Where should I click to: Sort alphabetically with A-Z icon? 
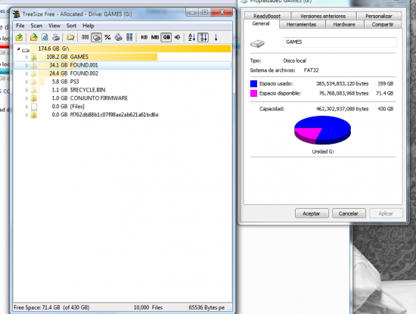point(191,37)
